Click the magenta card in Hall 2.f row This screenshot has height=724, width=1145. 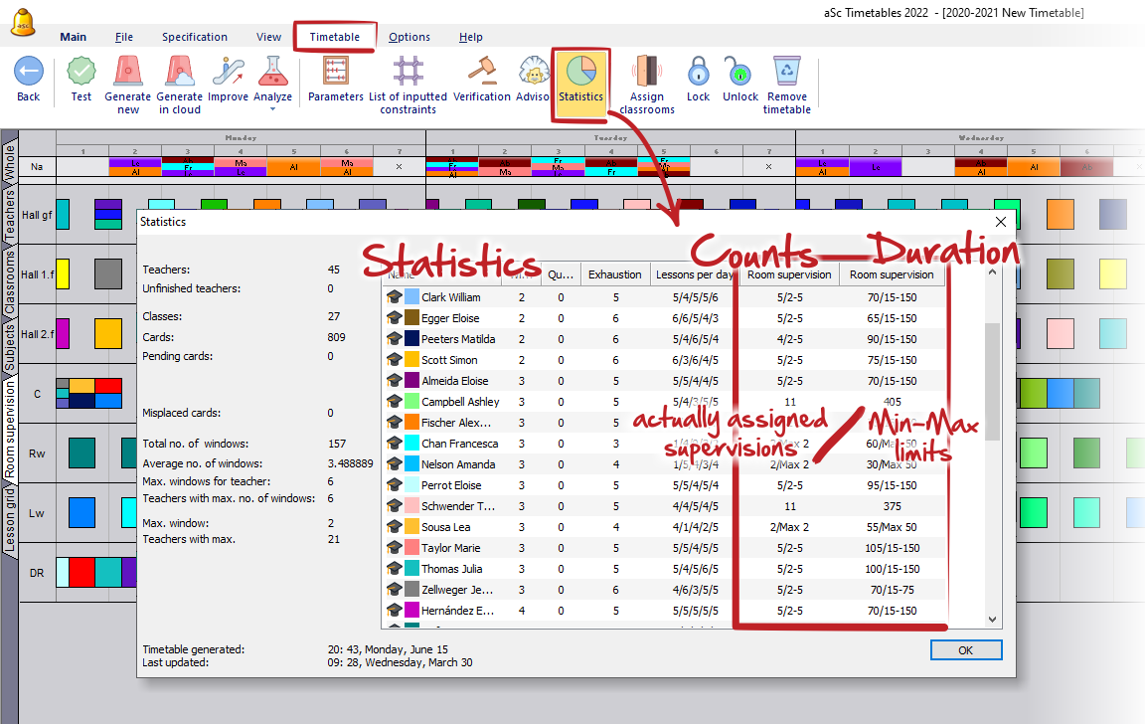[x=63, y=334]
